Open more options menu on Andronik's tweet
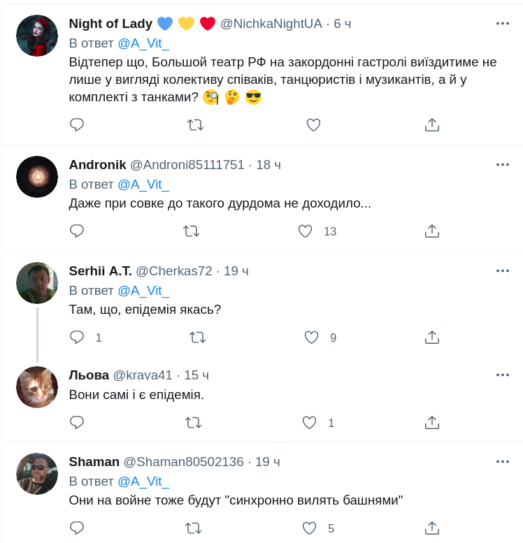The image size is (523, 543). point(502,165)
